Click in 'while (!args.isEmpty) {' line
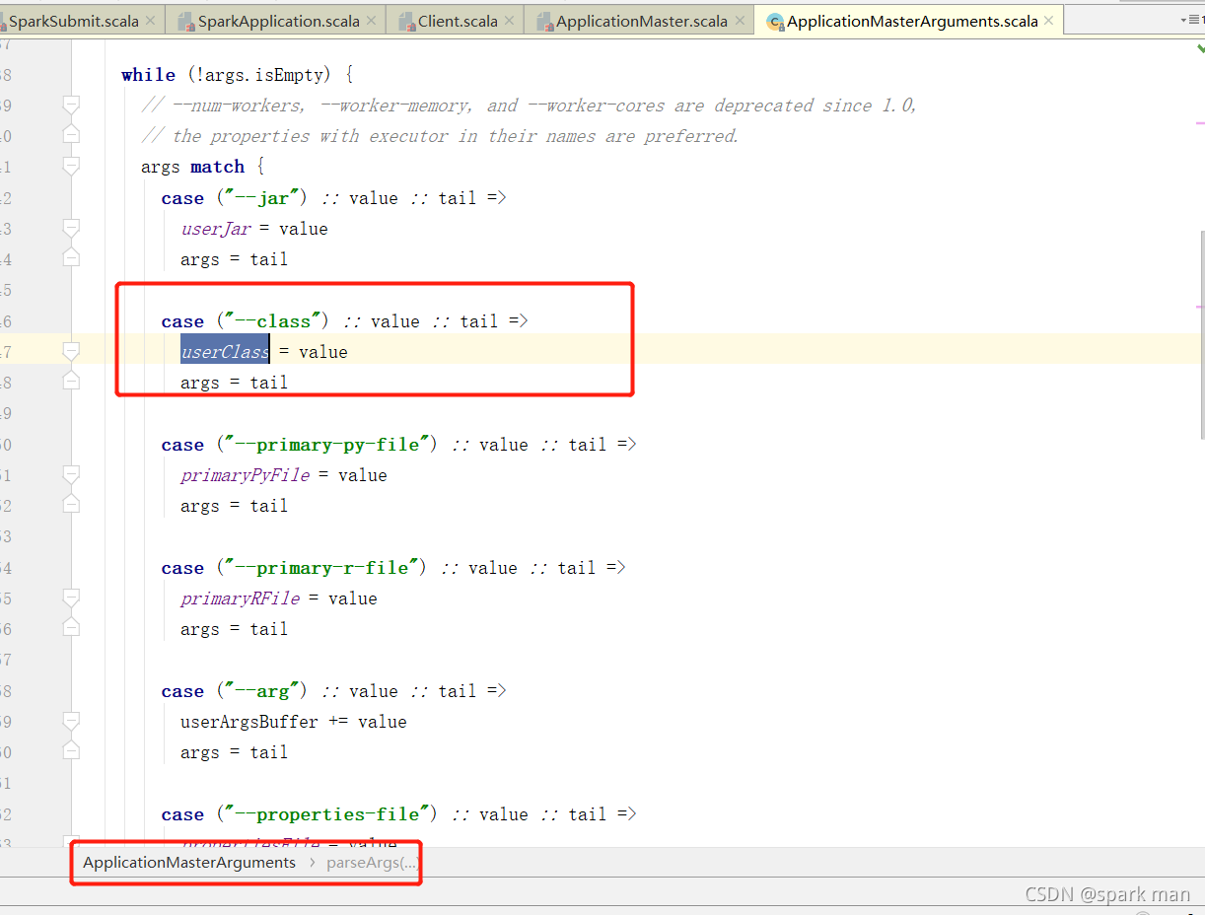 point(237,75)
